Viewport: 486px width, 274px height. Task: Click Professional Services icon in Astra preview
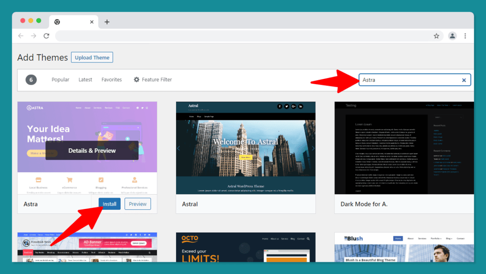click(x=135, y=180)
